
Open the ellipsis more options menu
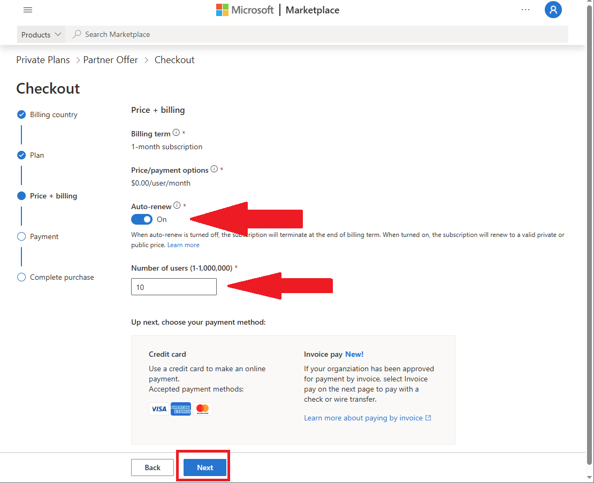(526, 10)
